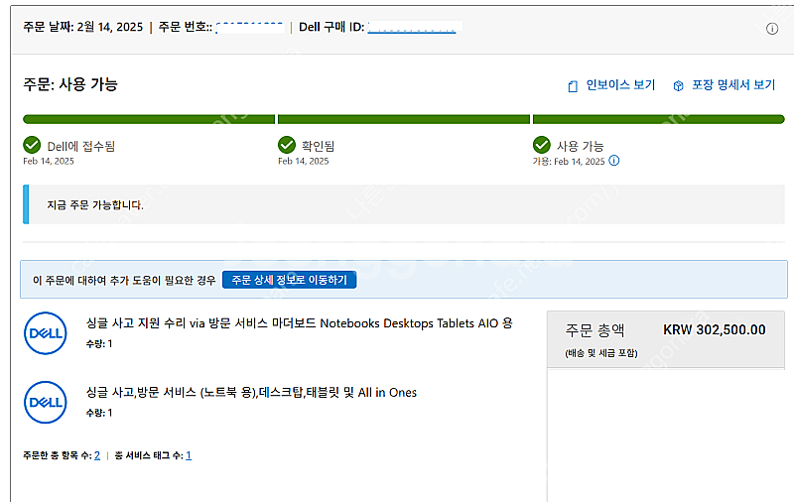794x502 pixels.
Task: Click the Dell logo for the 싱글 사고,방문 서비스 item
Action: point(46,403)
